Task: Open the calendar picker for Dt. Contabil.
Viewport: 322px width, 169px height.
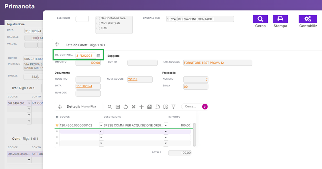Action: 98,56
